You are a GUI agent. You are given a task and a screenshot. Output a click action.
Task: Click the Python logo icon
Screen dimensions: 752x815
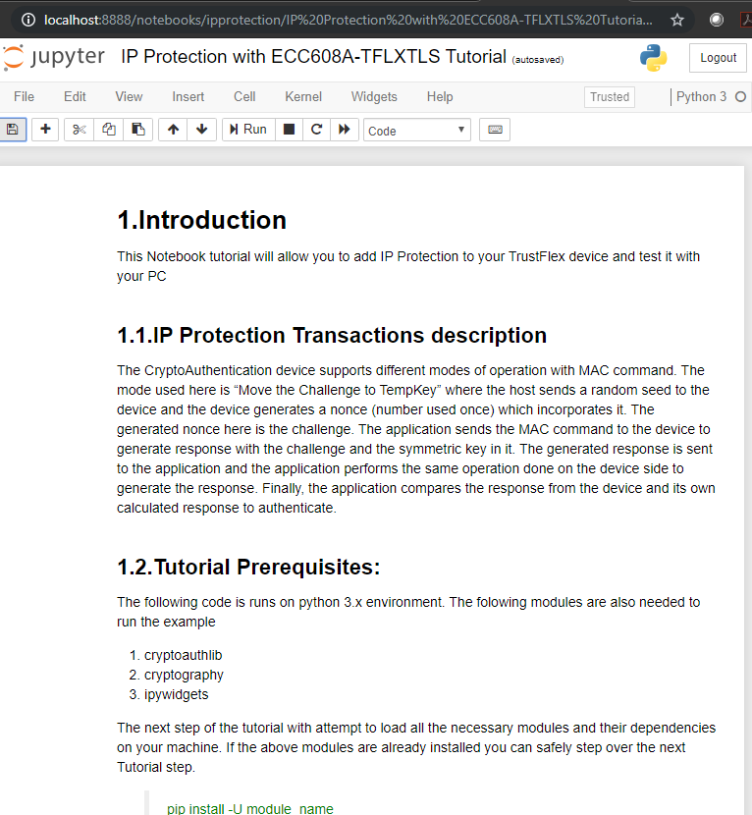tap(653, 58)
